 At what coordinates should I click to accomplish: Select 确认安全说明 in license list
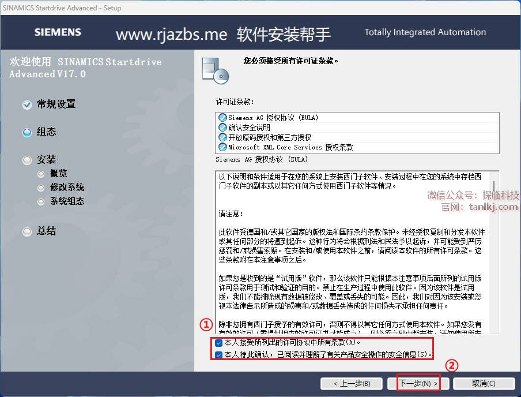click(357, 128)
